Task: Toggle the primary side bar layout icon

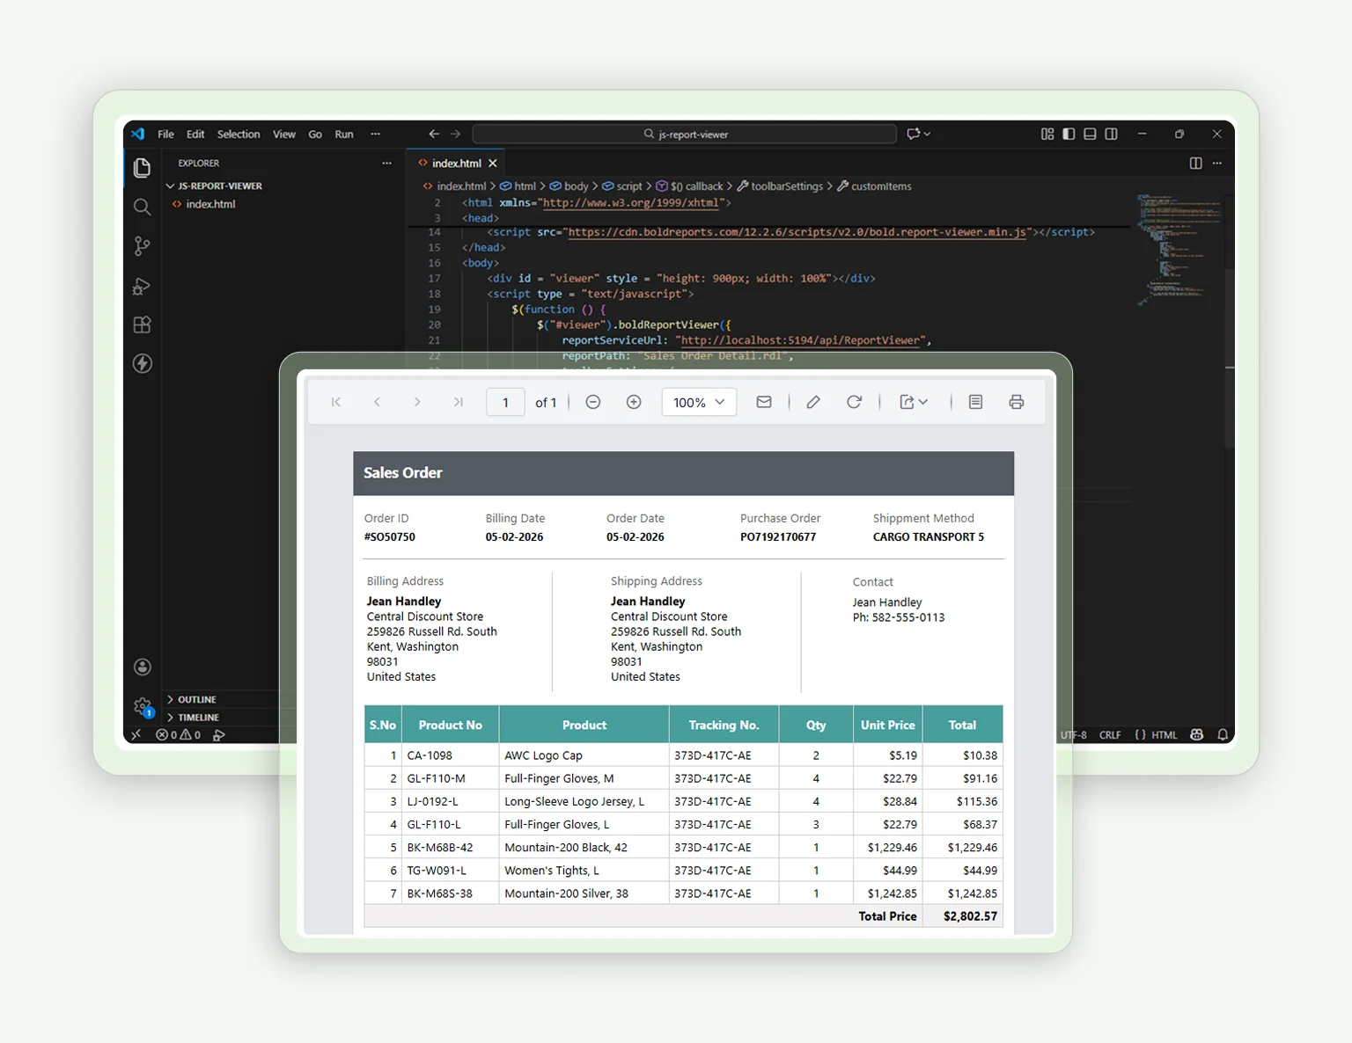Action: (x=1069, y=134)
